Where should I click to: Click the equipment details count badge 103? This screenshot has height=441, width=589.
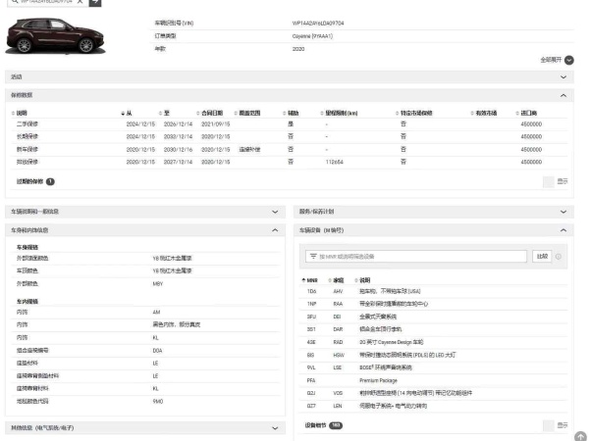pyautogui.click(x=336, y=425)
